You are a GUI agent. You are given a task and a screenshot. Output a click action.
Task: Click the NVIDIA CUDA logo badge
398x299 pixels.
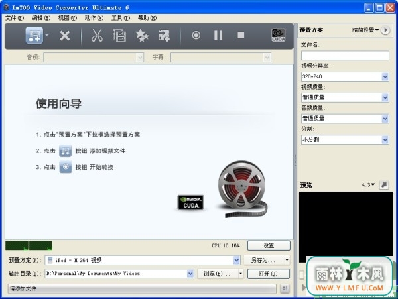[x=190, y=202]
